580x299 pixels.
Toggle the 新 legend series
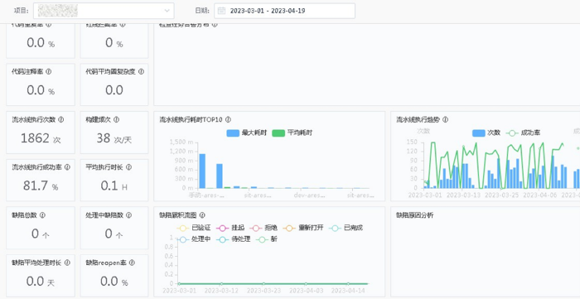coord(267,239)
